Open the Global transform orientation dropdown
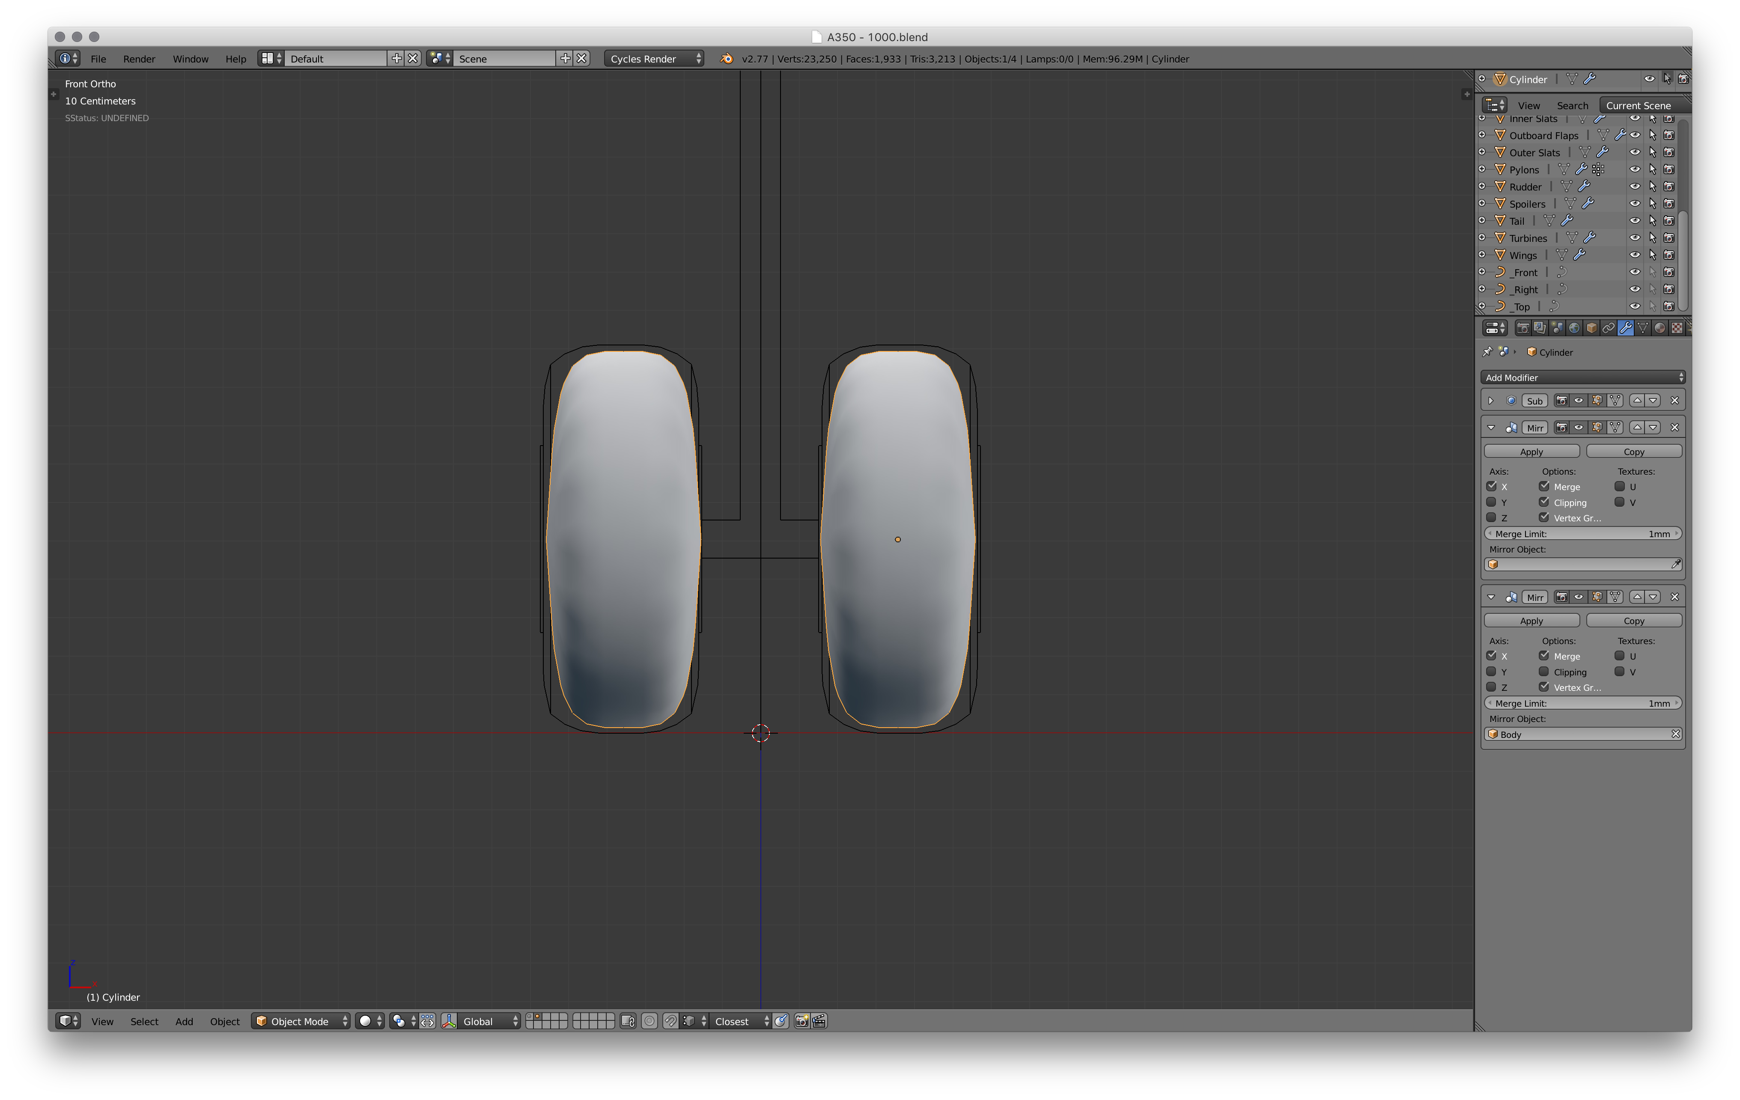The height and width of the screenshot is (1100, 1740). pyautogui.click(x=489, y=1020)
